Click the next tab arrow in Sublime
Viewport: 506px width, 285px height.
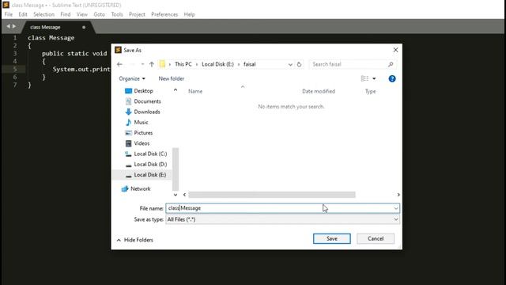tap(14, 26)
